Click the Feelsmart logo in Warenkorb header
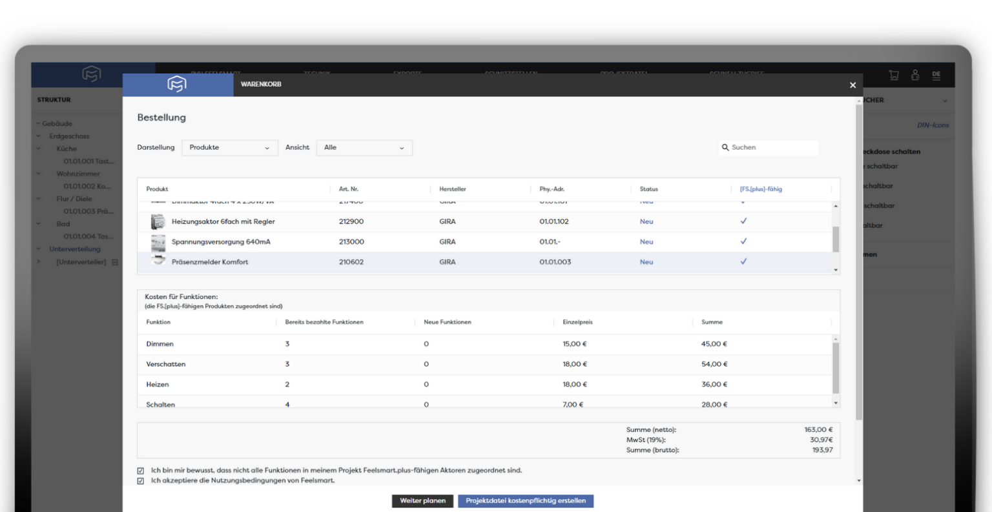 pyautogui.click(x=176, y=84)
